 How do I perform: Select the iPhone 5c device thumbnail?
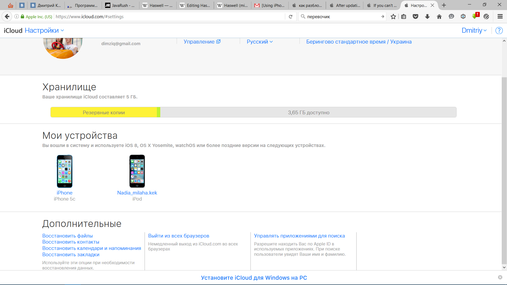click(64, 171)
